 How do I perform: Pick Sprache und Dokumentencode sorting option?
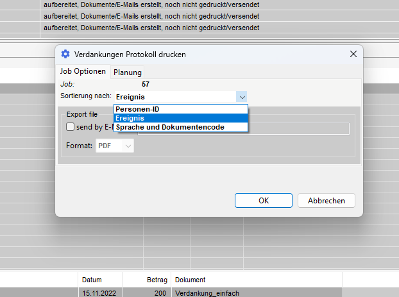[180, 127]
